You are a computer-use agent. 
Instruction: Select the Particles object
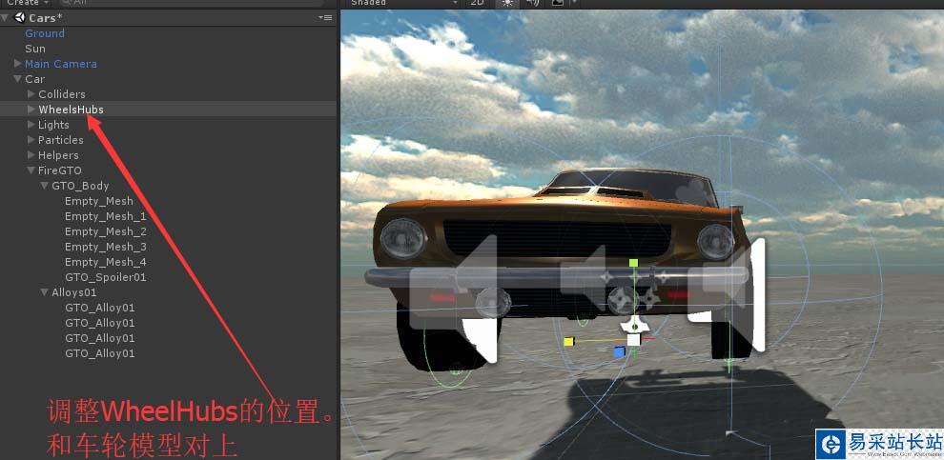[x=61, y=139]
